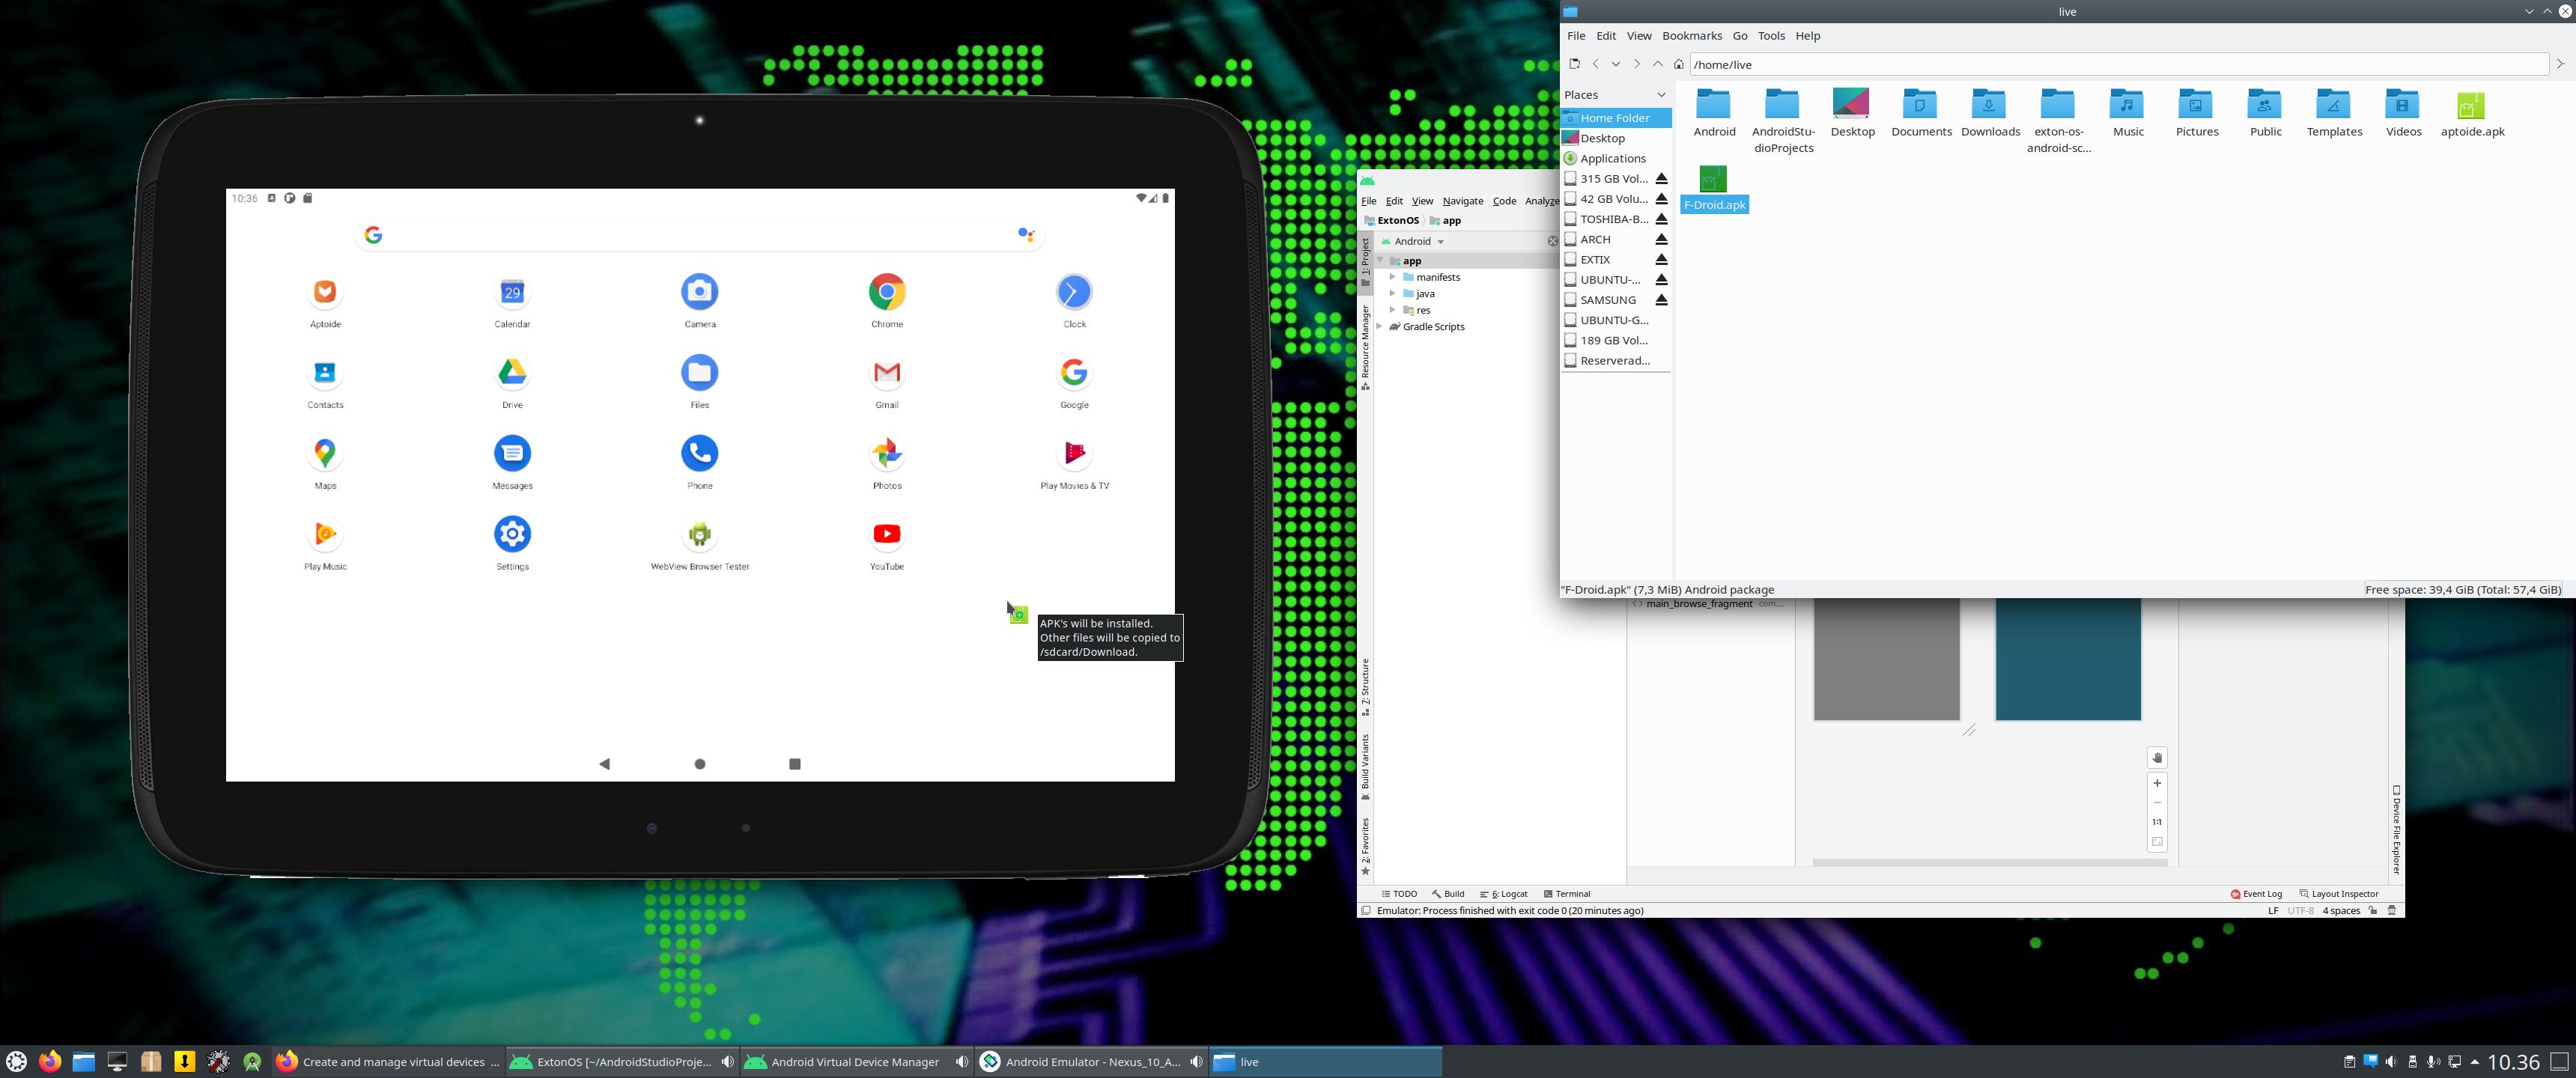Collapse the app module in project tree
Image resolution: width=2576 pixels, height=1078 pixels.
click(1380, 261)
